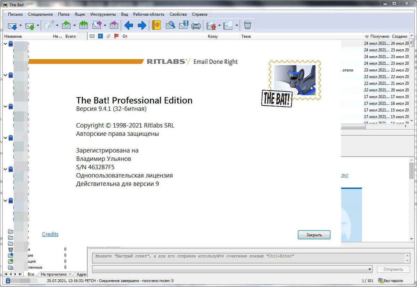Select the folder icon with green arrow
417x287 pixels.
coord(11,261)
